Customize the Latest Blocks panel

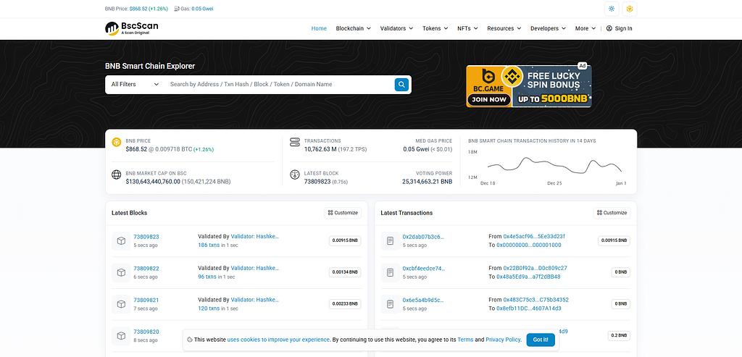click(x=343, y=213)
